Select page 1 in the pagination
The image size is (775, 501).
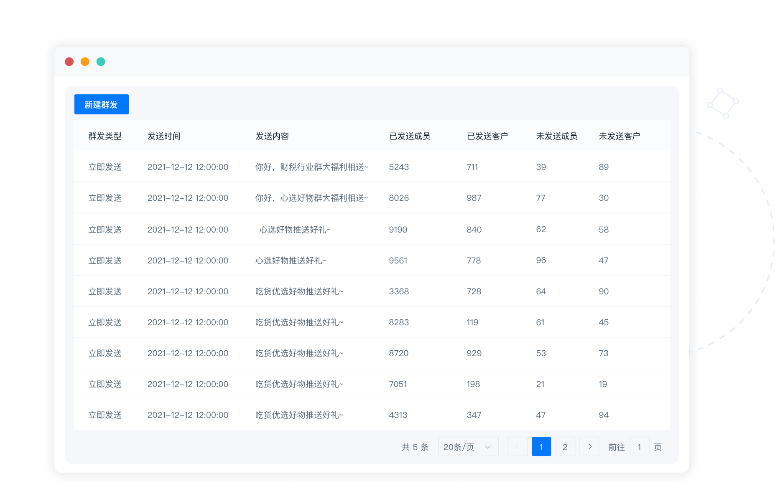point(541,447)
